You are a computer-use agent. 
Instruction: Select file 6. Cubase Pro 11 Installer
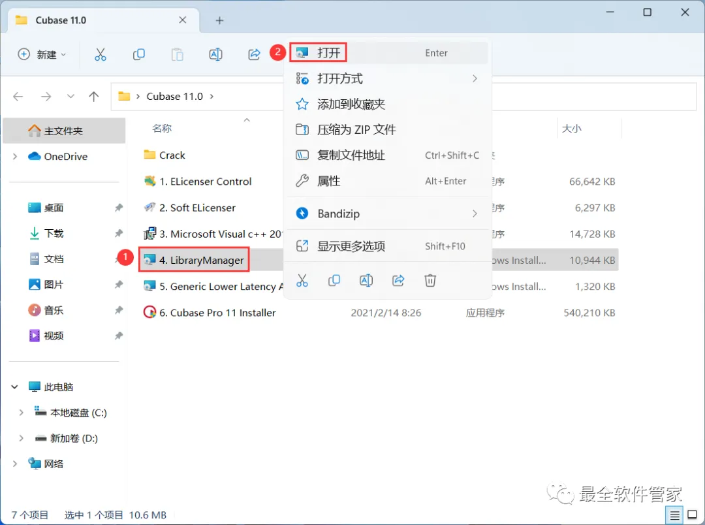217,313
